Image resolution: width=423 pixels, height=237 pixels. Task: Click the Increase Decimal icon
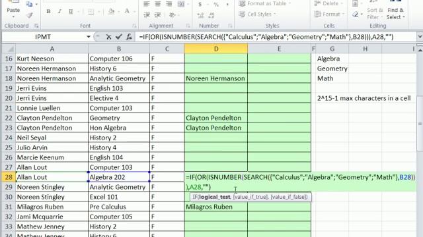(x=200, y=15)
